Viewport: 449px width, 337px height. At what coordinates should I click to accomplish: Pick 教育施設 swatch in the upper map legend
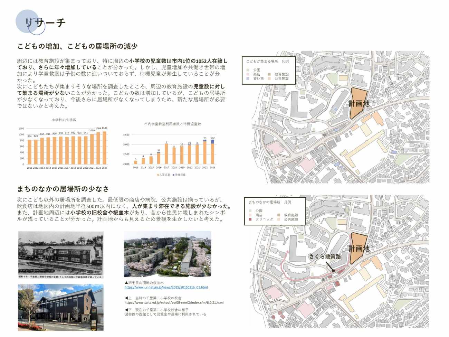coord(269,74)
